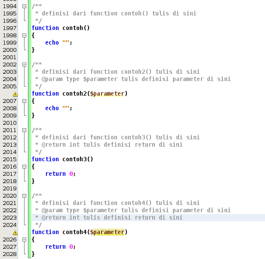Collapse the contoh() body fold at line 1998
This screenshot has height=259, width=265.
tap(24, 35)
